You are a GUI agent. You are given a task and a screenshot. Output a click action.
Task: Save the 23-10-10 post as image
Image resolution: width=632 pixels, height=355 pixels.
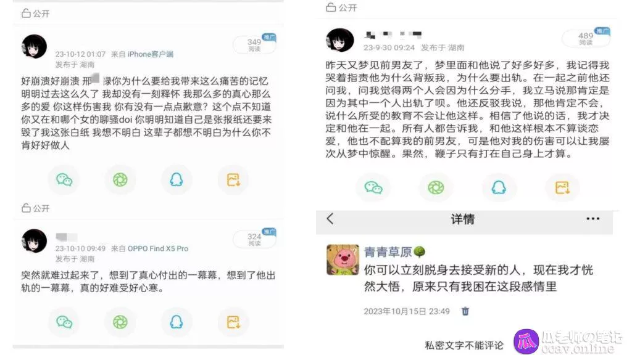click(233, 322)
